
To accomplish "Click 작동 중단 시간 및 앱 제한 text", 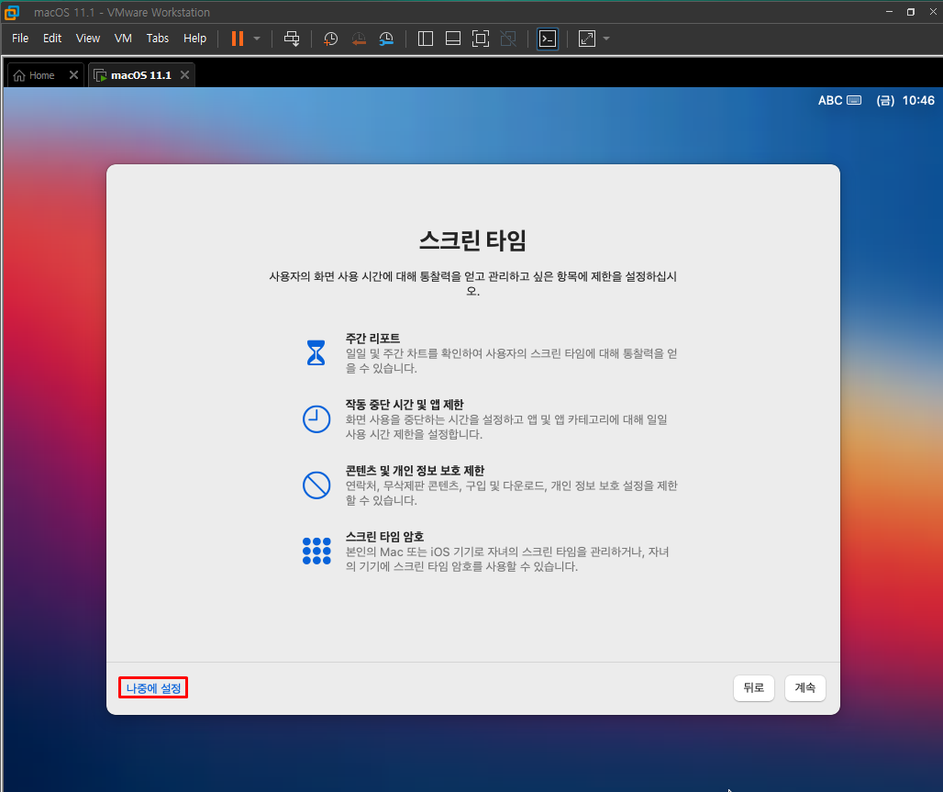I will [x=405, y=405].
